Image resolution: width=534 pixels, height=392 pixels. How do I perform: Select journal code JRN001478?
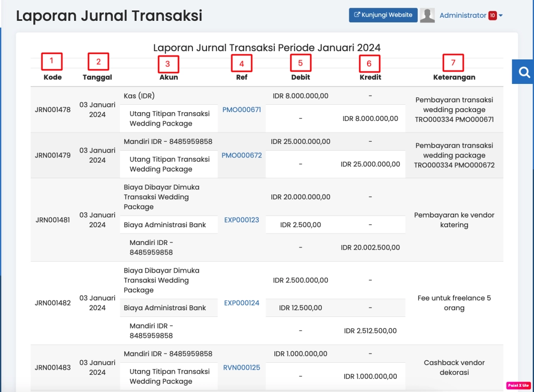[x=53, y=109]
